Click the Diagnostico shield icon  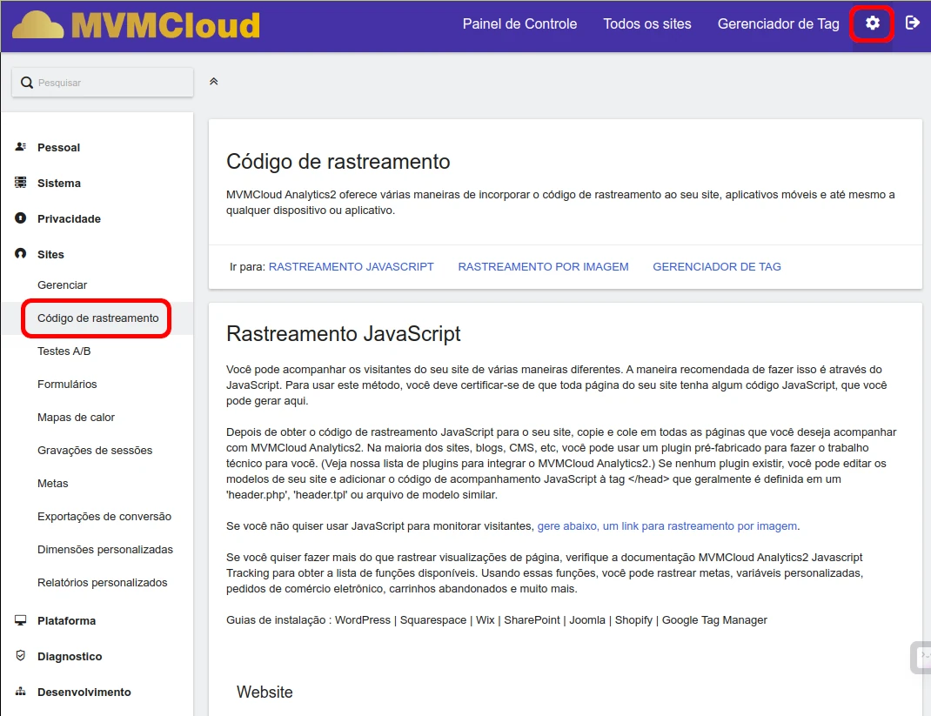(x=21, y=656)
